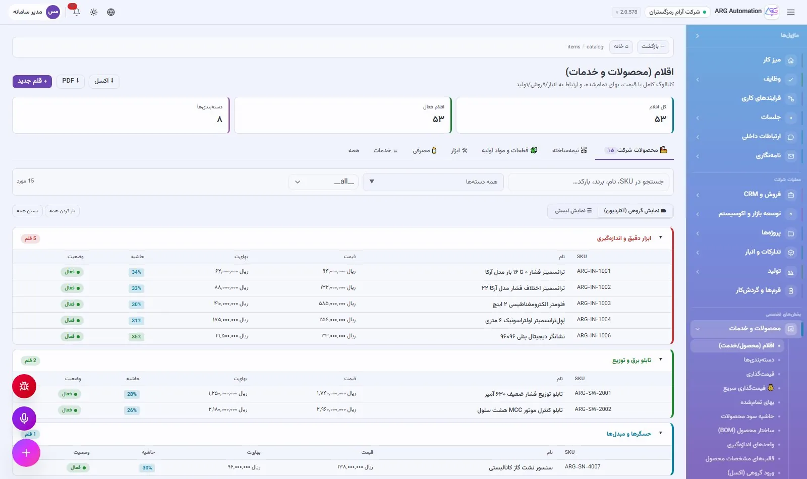Open تدارکات و انبار sidebar item
807x479 pixels.
[x=745, y=252]
